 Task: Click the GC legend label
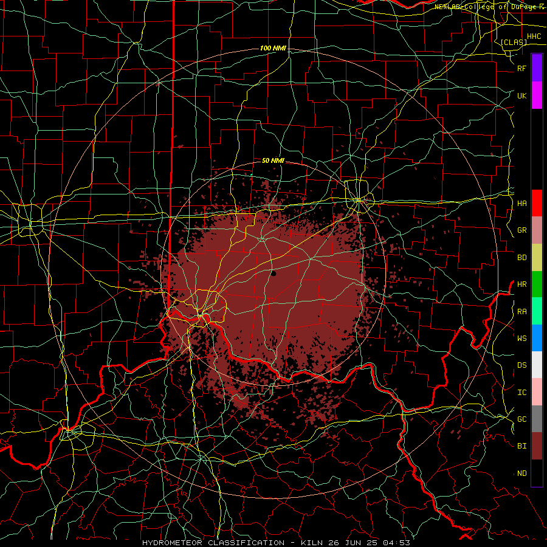click(522, 419)
